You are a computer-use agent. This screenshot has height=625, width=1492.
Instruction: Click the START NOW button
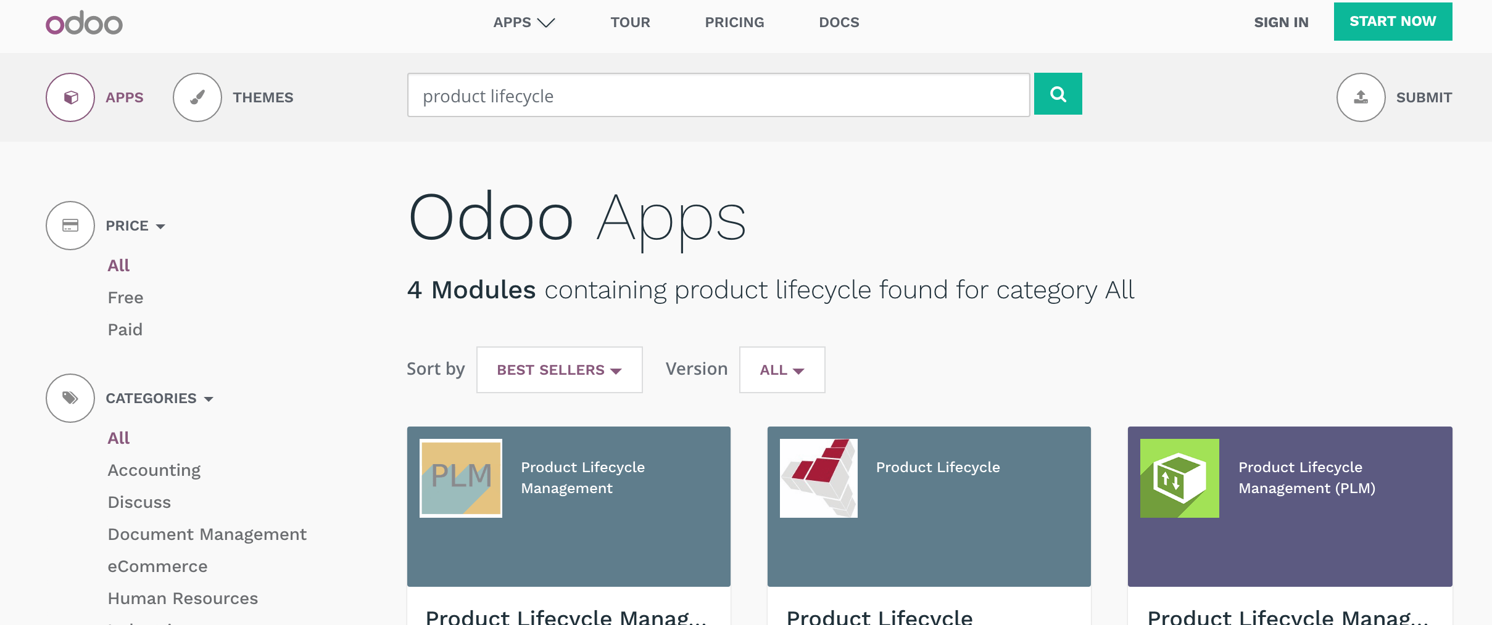click(x=1393, y=22)
